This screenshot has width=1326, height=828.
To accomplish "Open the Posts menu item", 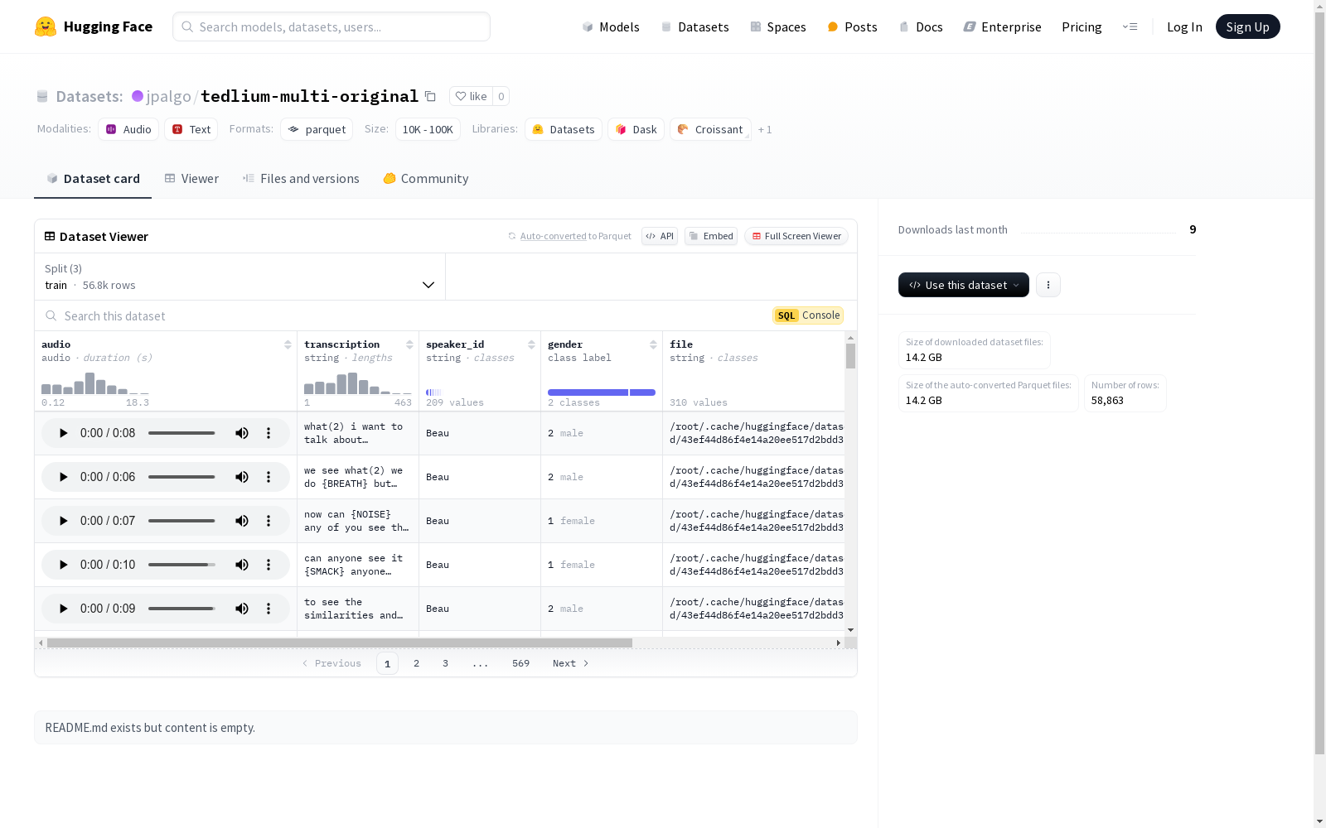I will [852, 26].
